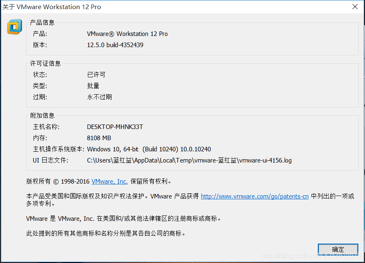This screenshot has height=263, width=365.
Task: Click the 附加信息 group heading
Action: (x=42, y=115)
